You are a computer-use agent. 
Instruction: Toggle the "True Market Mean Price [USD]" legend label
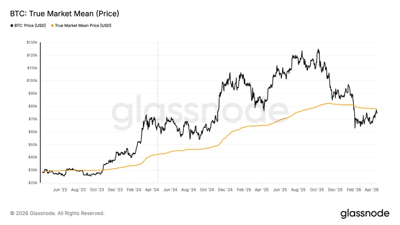click(83, 25)
